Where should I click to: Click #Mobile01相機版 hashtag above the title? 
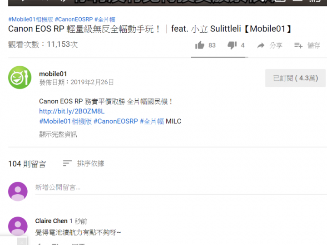[x=31, y=20]
